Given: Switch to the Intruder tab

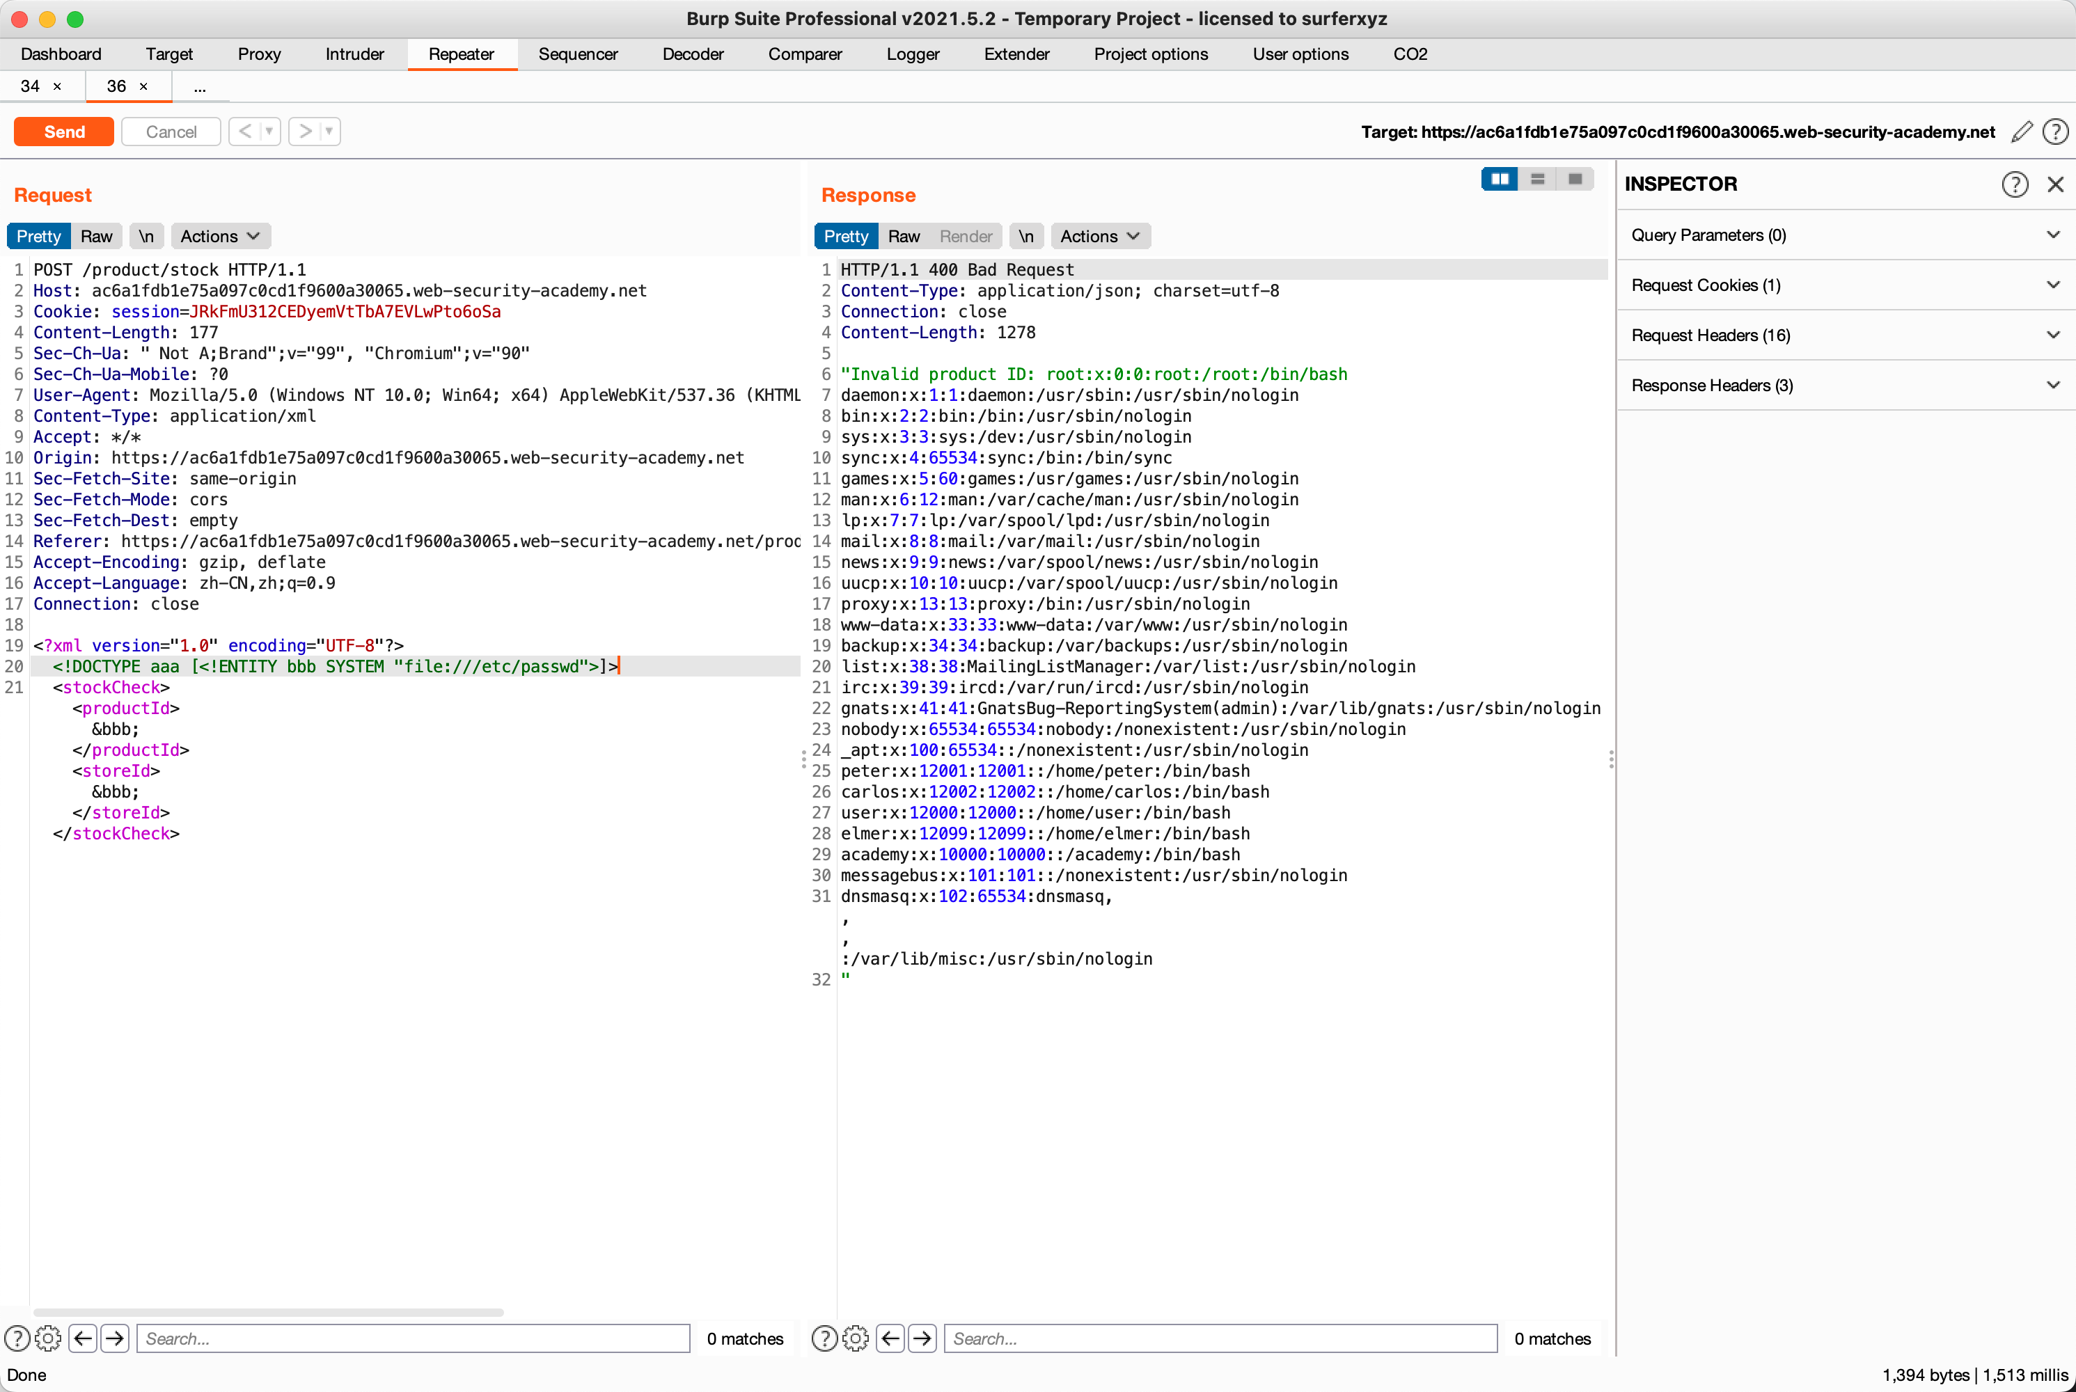Looking at the screenshot, I should click(355, 54).
